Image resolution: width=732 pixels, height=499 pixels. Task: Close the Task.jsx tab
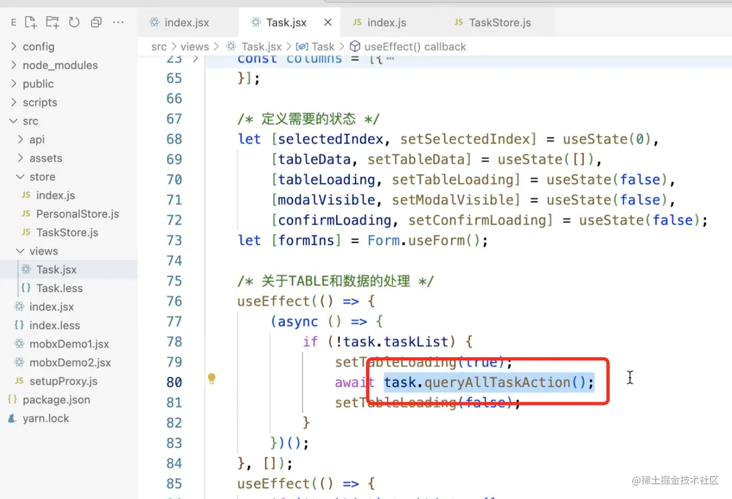click(328, 22)
